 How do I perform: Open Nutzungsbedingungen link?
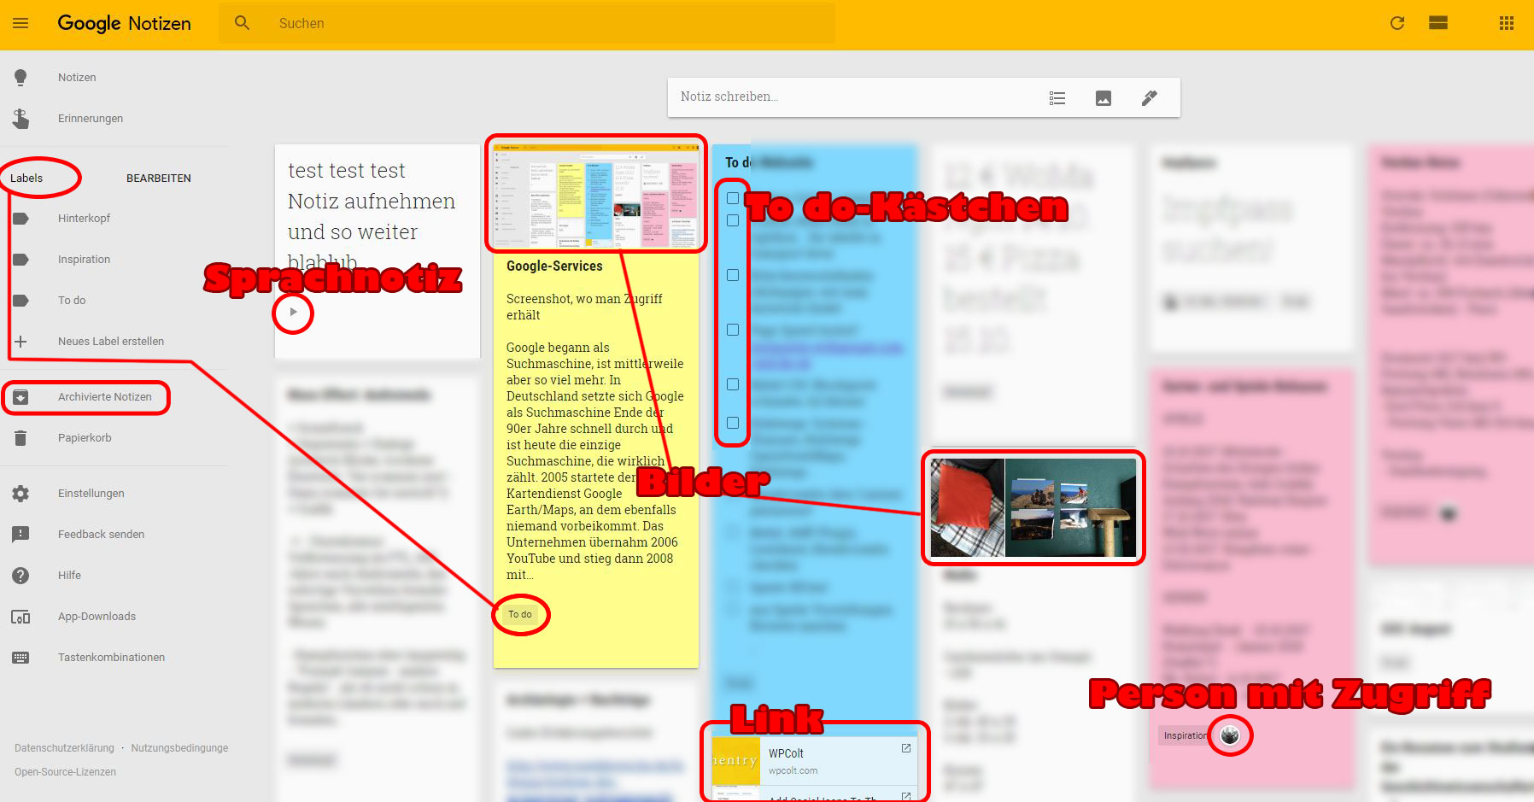(179, 748)
